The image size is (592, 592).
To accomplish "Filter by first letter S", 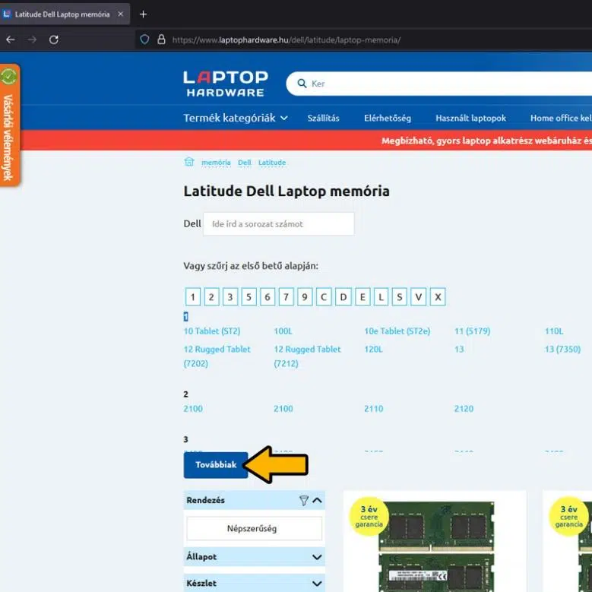I will tap(400, 296).
